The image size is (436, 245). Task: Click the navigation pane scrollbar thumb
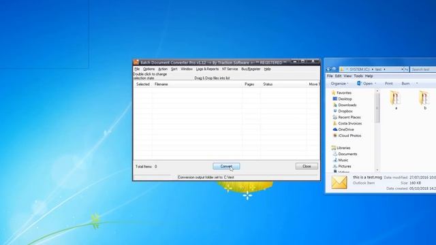377,108
